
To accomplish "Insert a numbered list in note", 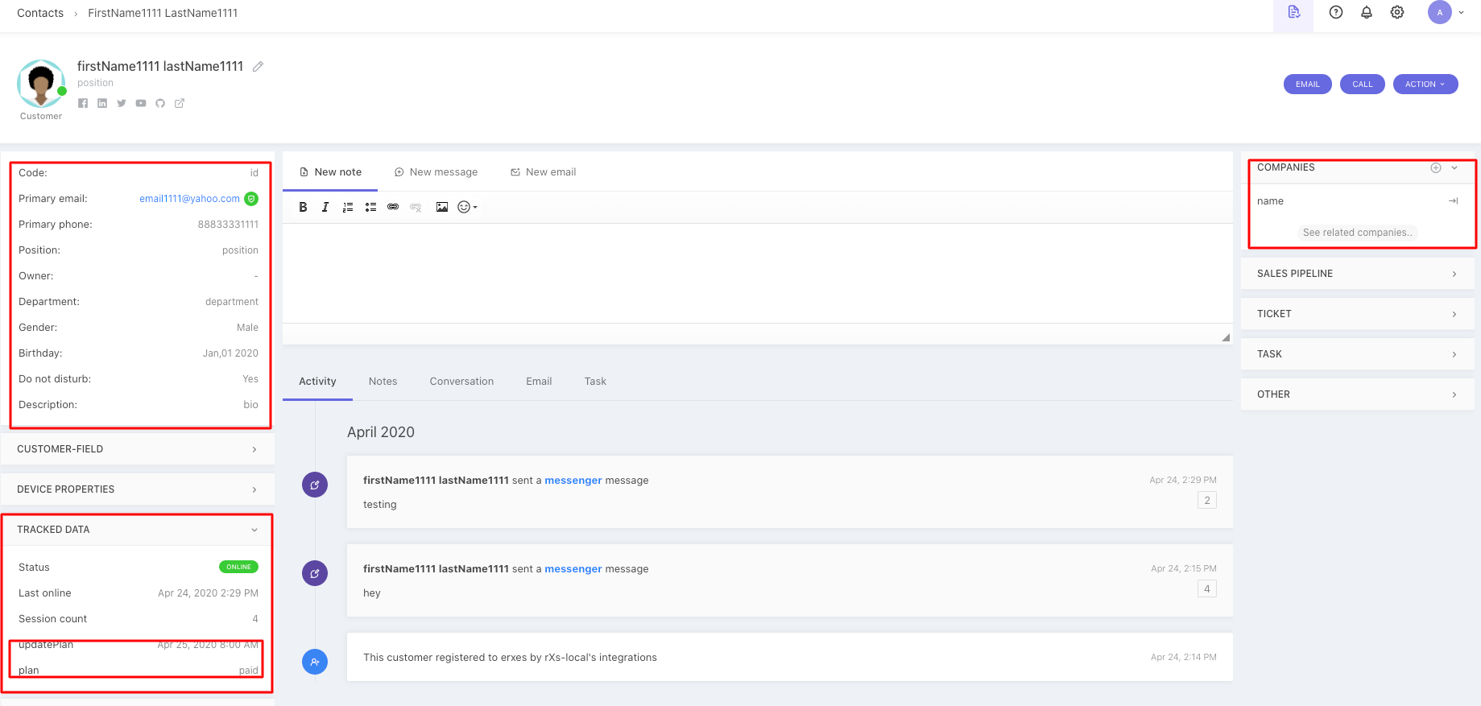I will pos(348,207).
